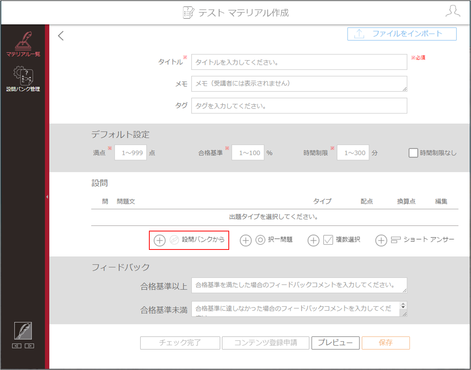The height and width of the screenshot is (370, 471).
Task: Click the タイトル input field
Action: click(299, 62)
